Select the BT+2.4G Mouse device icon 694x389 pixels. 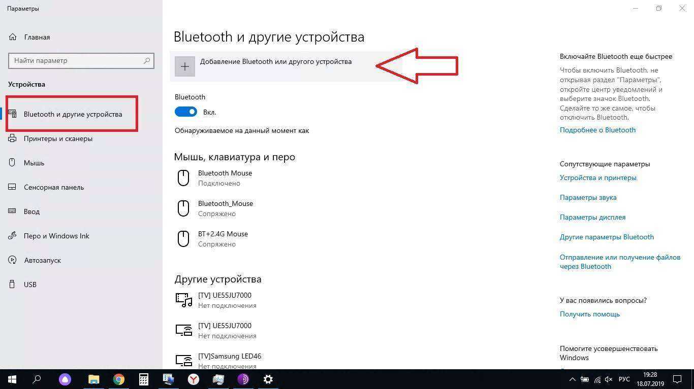pyautogui.click(x=183, y=239)
